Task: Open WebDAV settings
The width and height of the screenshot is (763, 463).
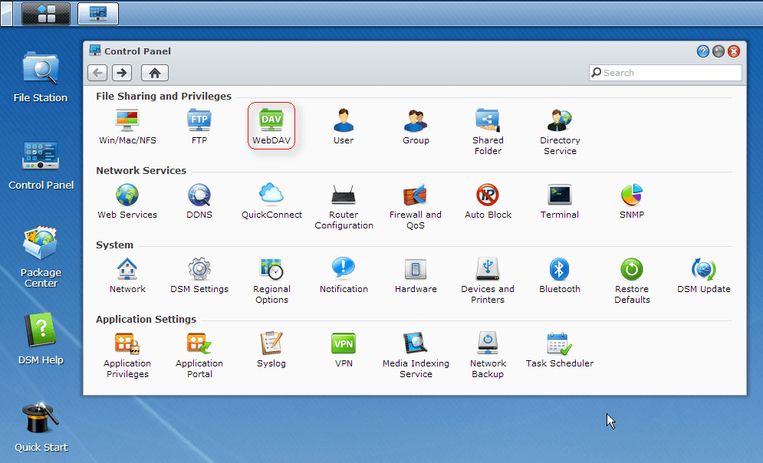Action: click(x=271, y=125)
